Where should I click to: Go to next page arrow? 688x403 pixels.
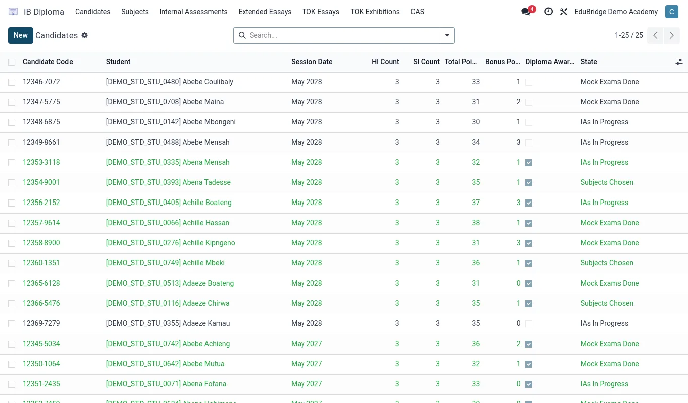pyautogui.click(x=672, y=35)
